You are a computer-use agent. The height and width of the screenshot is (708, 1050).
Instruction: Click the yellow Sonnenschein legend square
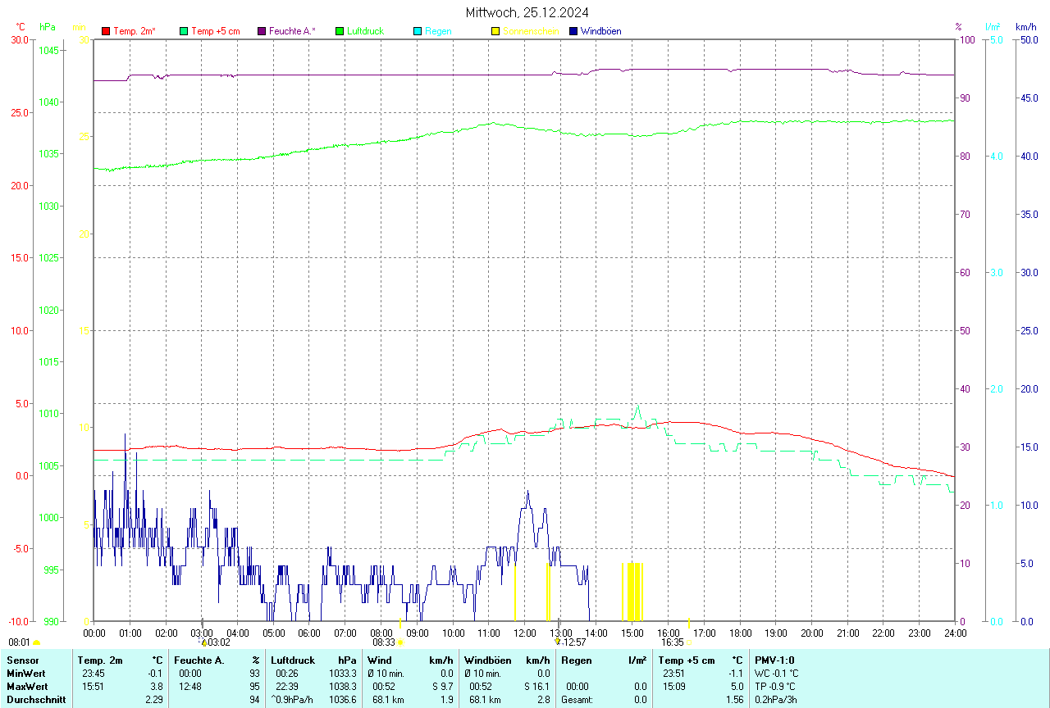pos(495,31)
